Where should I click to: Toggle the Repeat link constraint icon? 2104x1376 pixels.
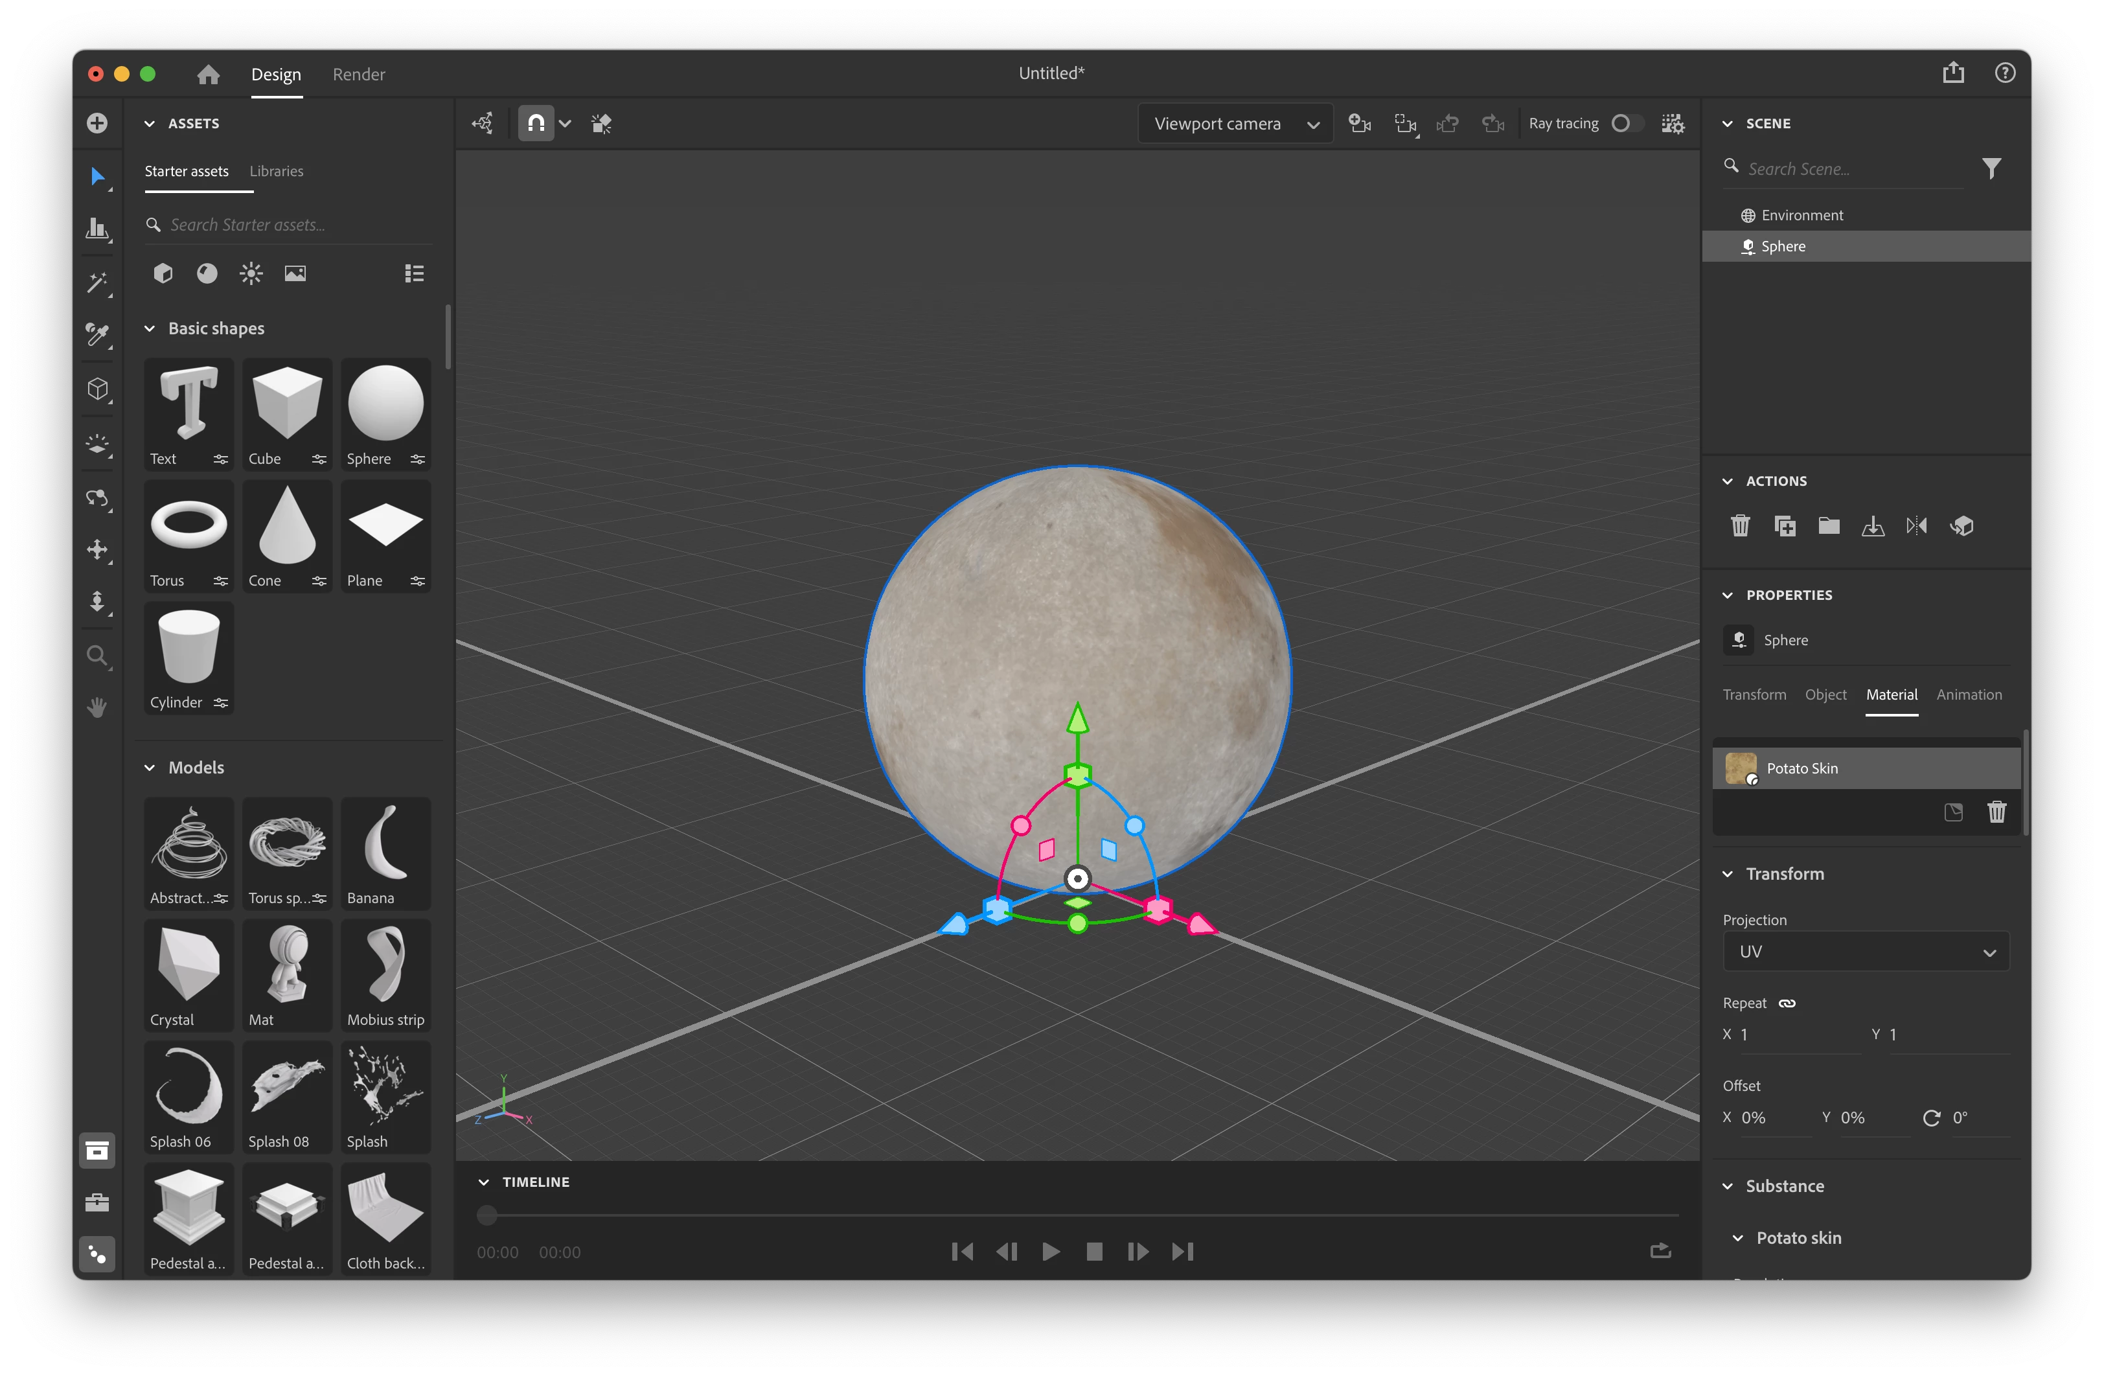[1787, 1003]
